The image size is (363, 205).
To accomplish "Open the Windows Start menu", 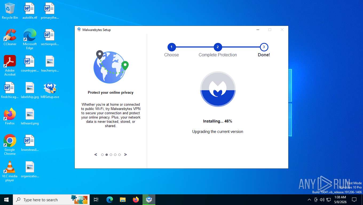I will pos(6,200).
